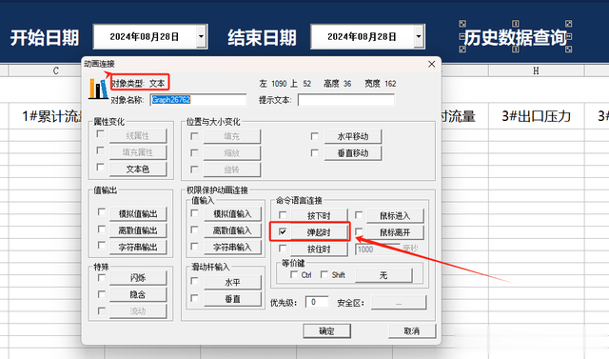Toggle the Ctrl equivalent key checkbox
The image size is (609, 359).
point(294,274)
